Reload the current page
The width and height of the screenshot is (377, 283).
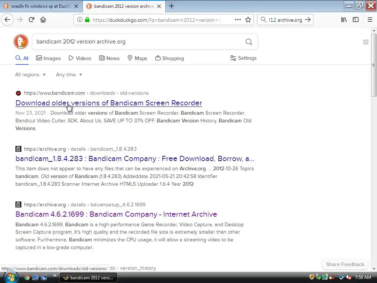coord(31,20)
